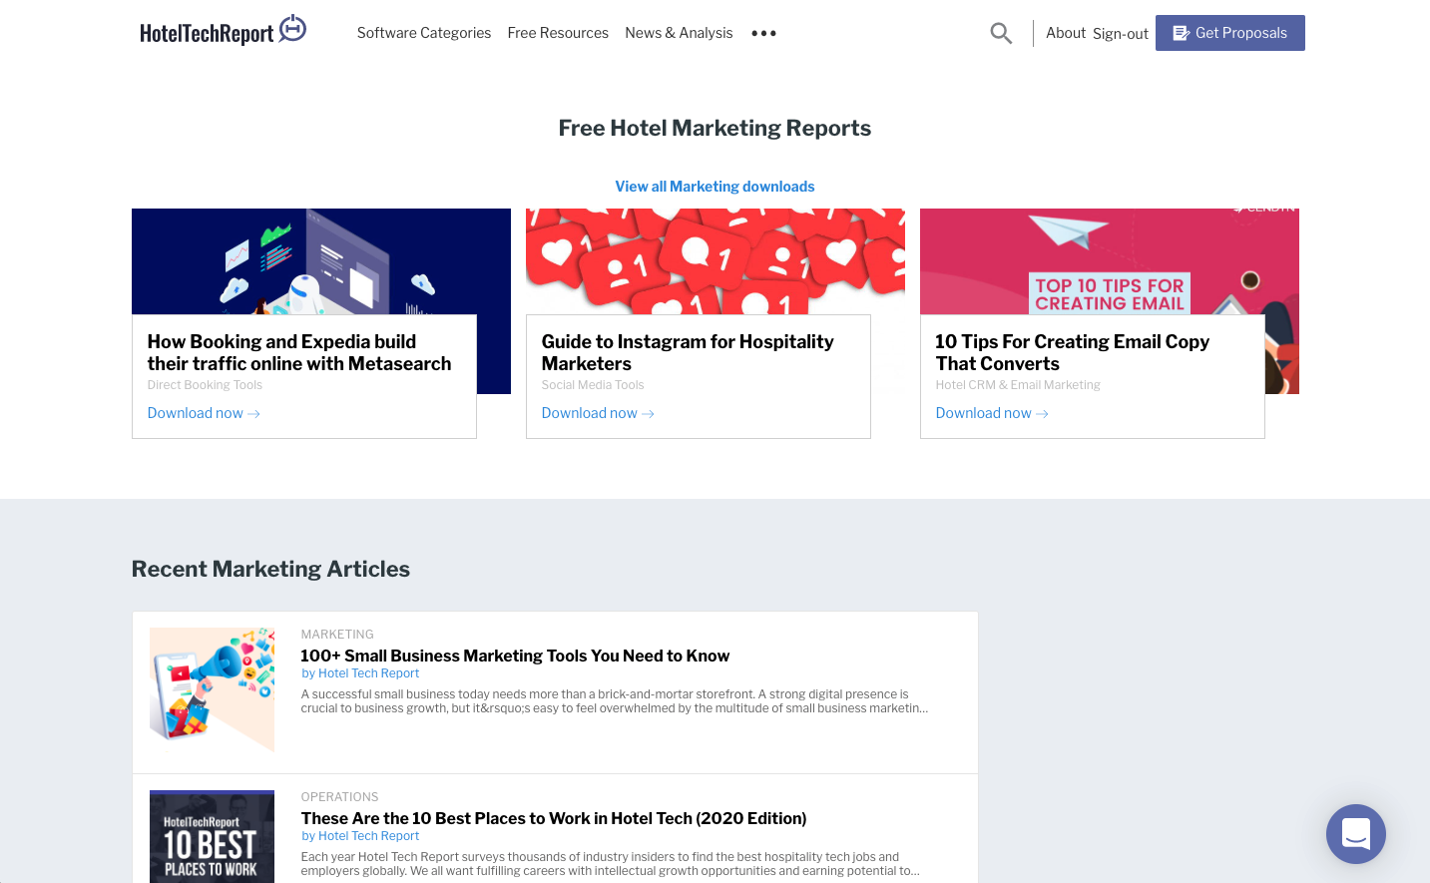Download now for Email Copy tips
The width and height of the screenshot is (1430, 883).
(992, 413)
